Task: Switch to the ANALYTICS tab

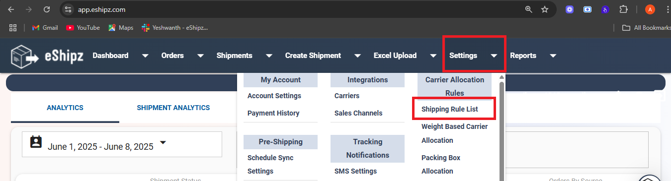Action: coord(65,108)
